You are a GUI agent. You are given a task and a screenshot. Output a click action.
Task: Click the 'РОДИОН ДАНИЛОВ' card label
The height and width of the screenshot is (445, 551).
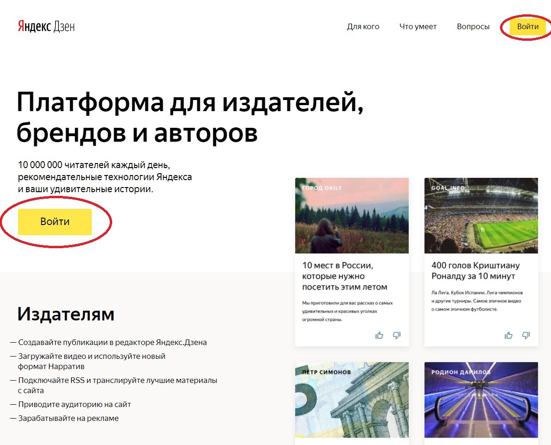(x=461, y=372)
